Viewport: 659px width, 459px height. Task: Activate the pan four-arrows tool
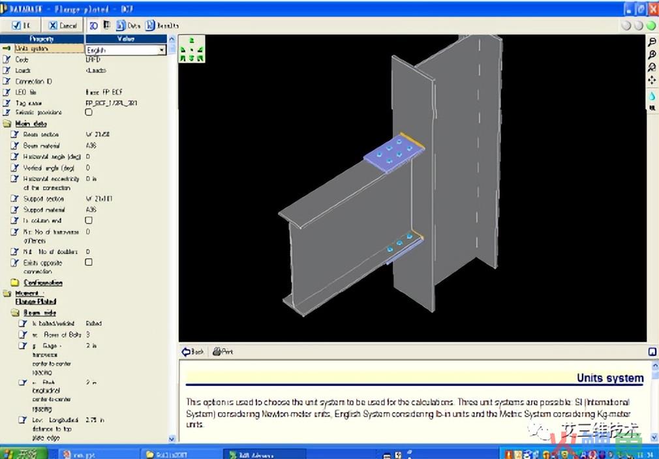[652, 80]
